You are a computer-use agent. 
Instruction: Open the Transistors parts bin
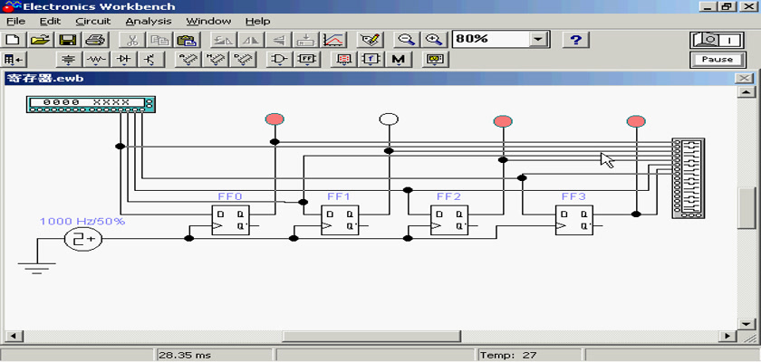[149, 60]
